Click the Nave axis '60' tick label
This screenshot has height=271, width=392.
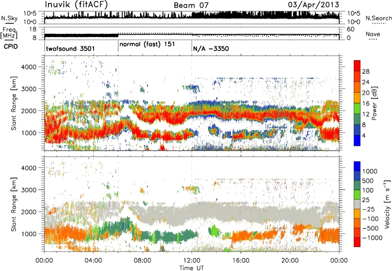[351, 29]
